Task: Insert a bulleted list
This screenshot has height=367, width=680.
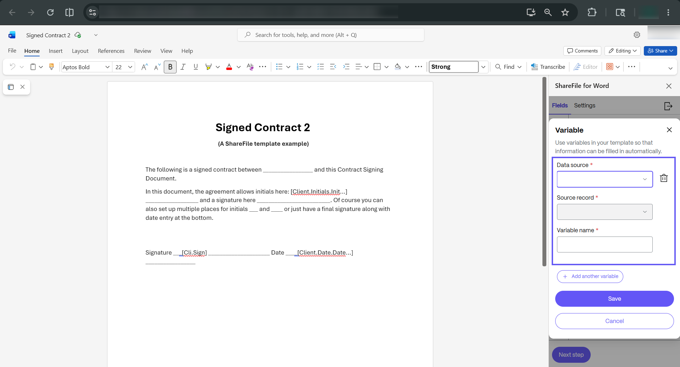Action: tap(279, 67)
